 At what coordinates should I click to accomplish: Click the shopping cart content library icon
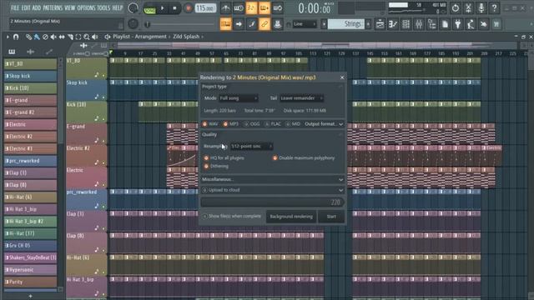tap(496, 24)
